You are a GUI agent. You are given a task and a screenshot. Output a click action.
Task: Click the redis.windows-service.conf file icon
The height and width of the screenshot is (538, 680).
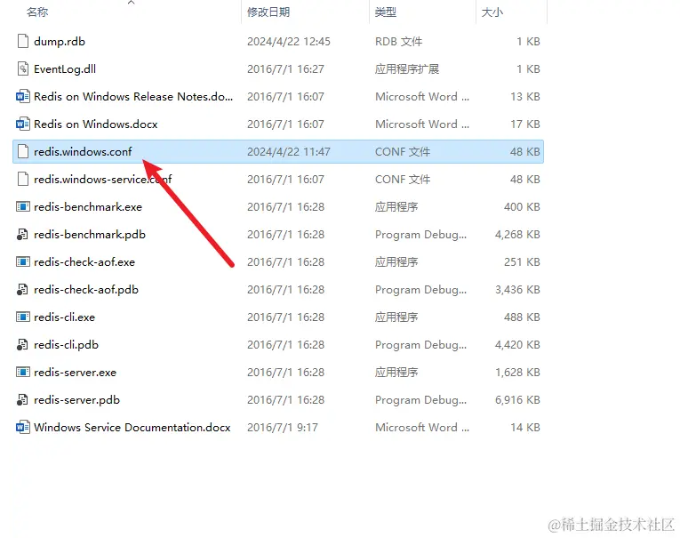point(22,180)
